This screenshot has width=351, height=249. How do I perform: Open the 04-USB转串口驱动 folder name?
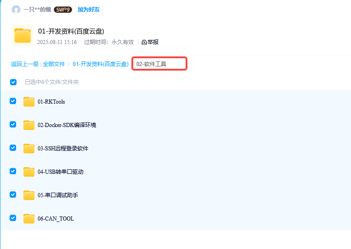(60, 172)
